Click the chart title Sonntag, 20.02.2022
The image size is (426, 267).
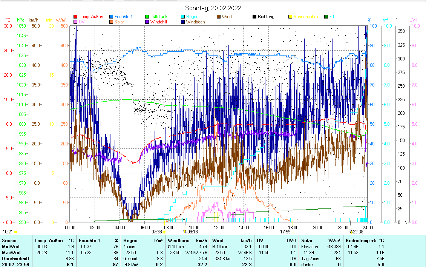click(x=213, y=8)
